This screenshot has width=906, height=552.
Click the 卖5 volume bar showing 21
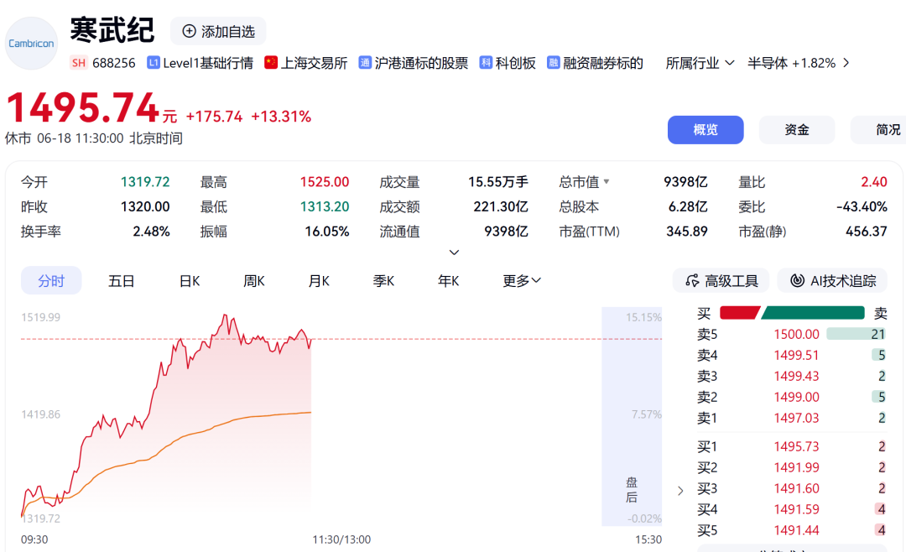pos(857,334)
